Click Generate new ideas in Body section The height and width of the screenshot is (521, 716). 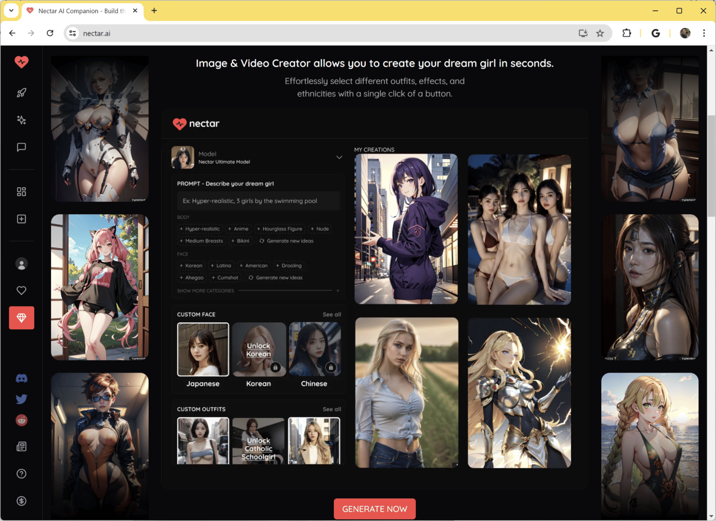tap(286, 241)
